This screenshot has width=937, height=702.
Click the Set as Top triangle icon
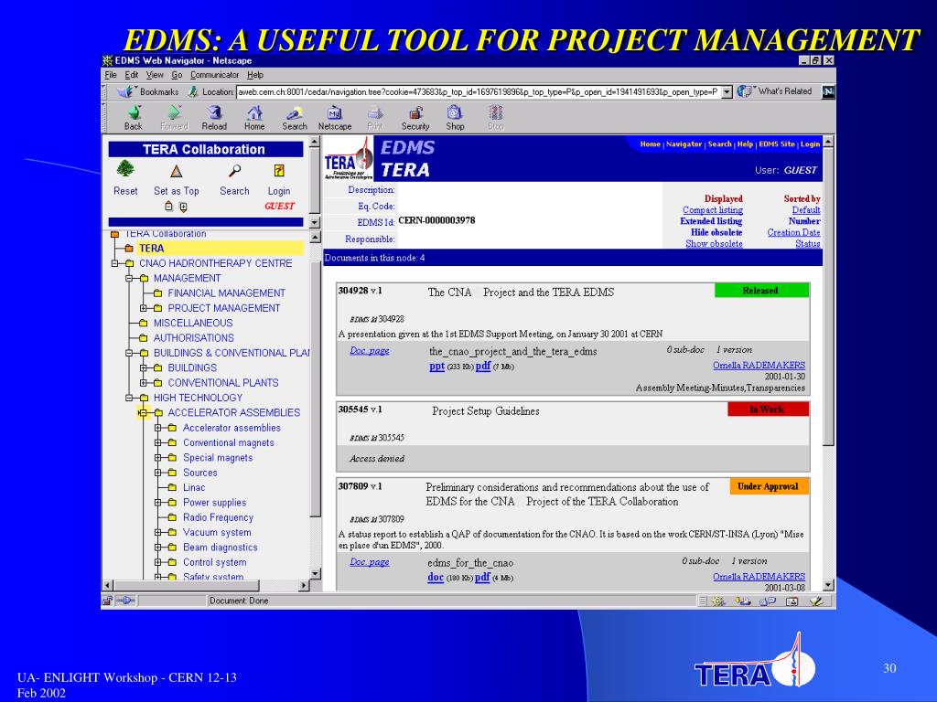(176, 171)
